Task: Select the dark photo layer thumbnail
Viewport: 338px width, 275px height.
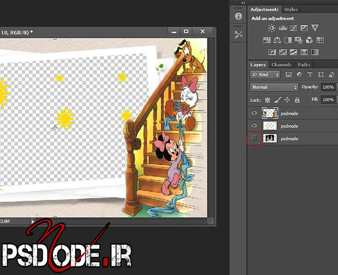Action: pyautogui.click(x=270, y=138)
